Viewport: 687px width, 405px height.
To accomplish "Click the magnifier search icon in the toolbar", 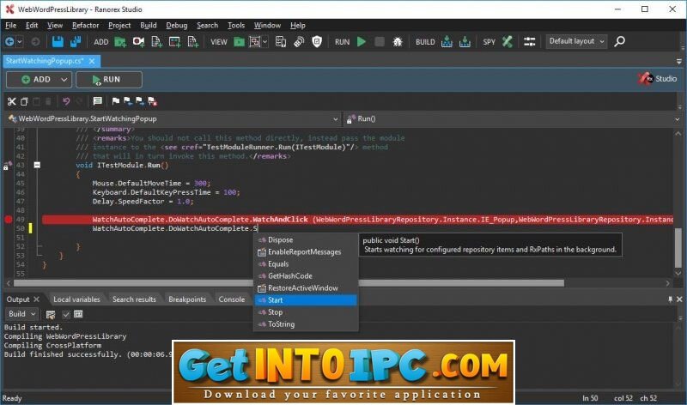I will (619, 41).
